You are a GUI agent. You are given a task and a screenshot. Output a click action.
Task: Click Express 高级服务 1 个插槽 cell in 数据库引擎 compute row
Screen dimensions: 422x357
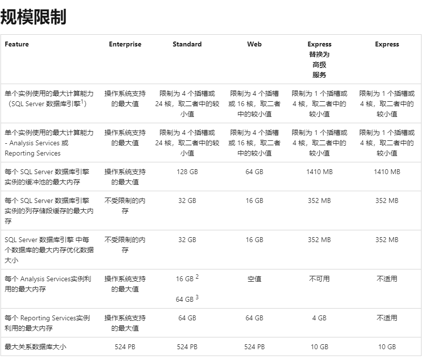(320, 104)
